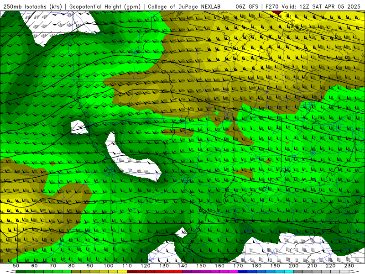This screenshot has width=365, height=274.
Task: Click the '70' value on the color scale
Action: pos(53,266)
